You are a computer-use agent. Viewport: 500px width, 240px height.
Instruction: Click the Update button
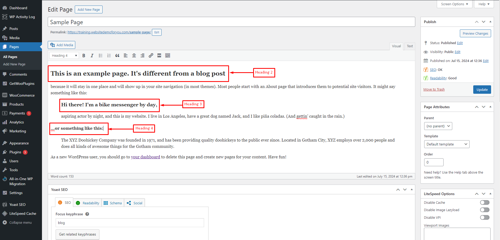coord(482,90)
